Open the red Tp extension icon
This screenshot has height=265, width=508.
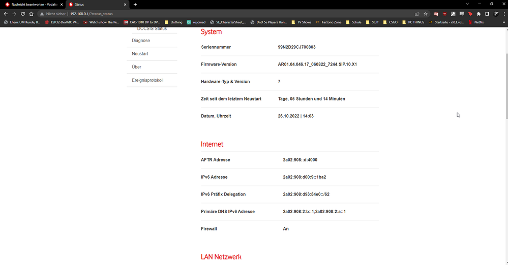(x=470, y=14)
